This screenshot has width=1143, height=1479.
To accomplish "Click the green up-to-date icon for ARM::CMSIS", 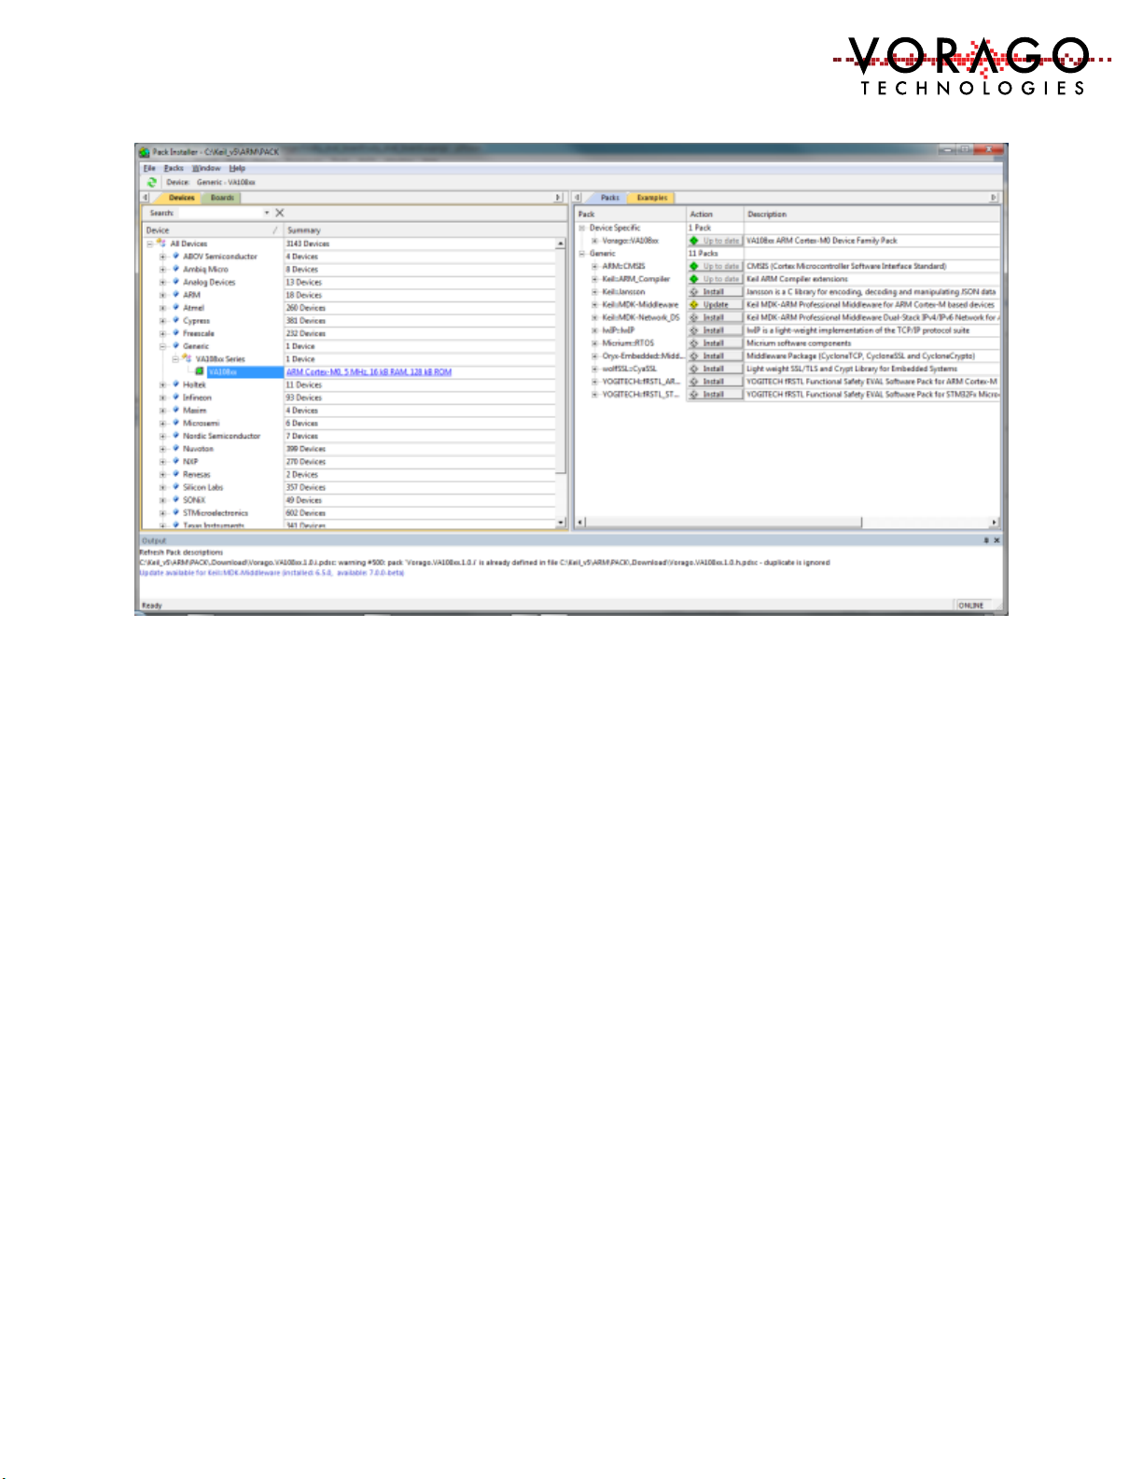I will pos(694,266).
